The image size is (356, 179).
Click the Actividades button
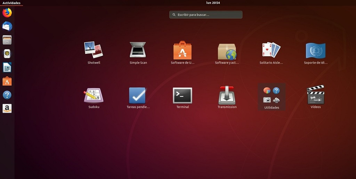click(11, 3)
